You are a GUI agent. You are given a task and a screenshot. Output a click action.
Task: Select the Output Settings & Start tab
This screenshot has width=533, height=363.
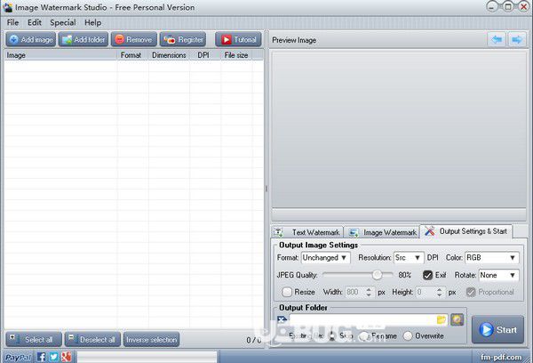(x=466, y=231)
